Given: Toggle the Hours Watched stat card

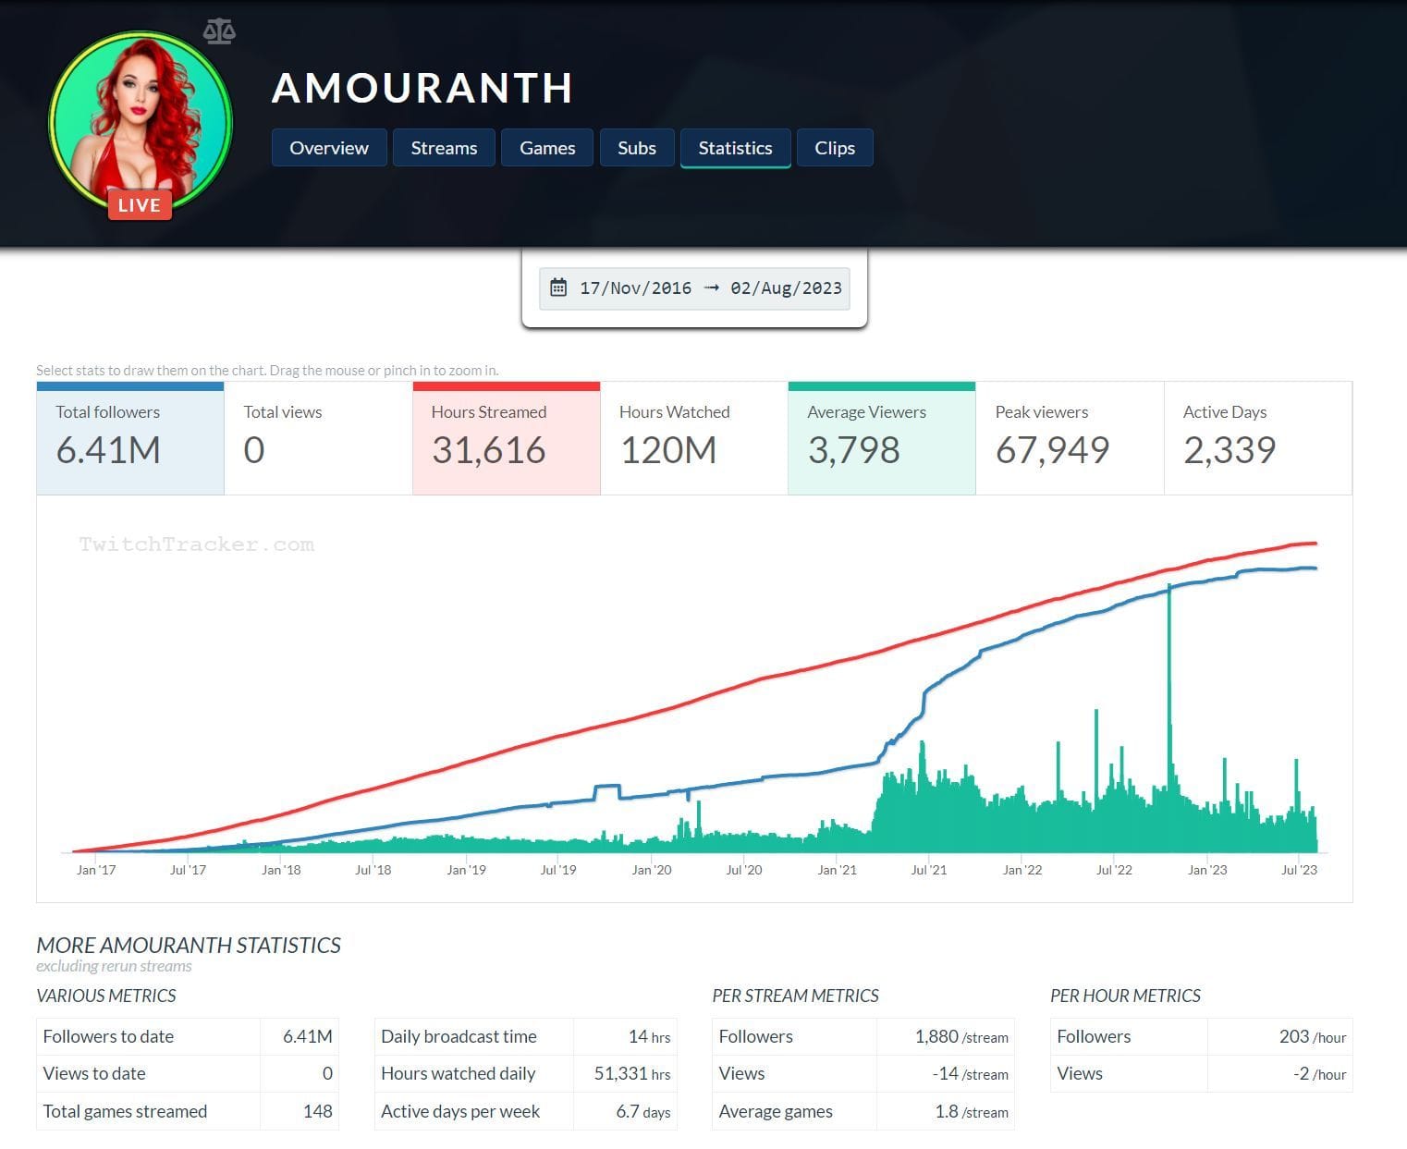Looking at the screenshot, I should pyautogui.click(x=693, y=437).
